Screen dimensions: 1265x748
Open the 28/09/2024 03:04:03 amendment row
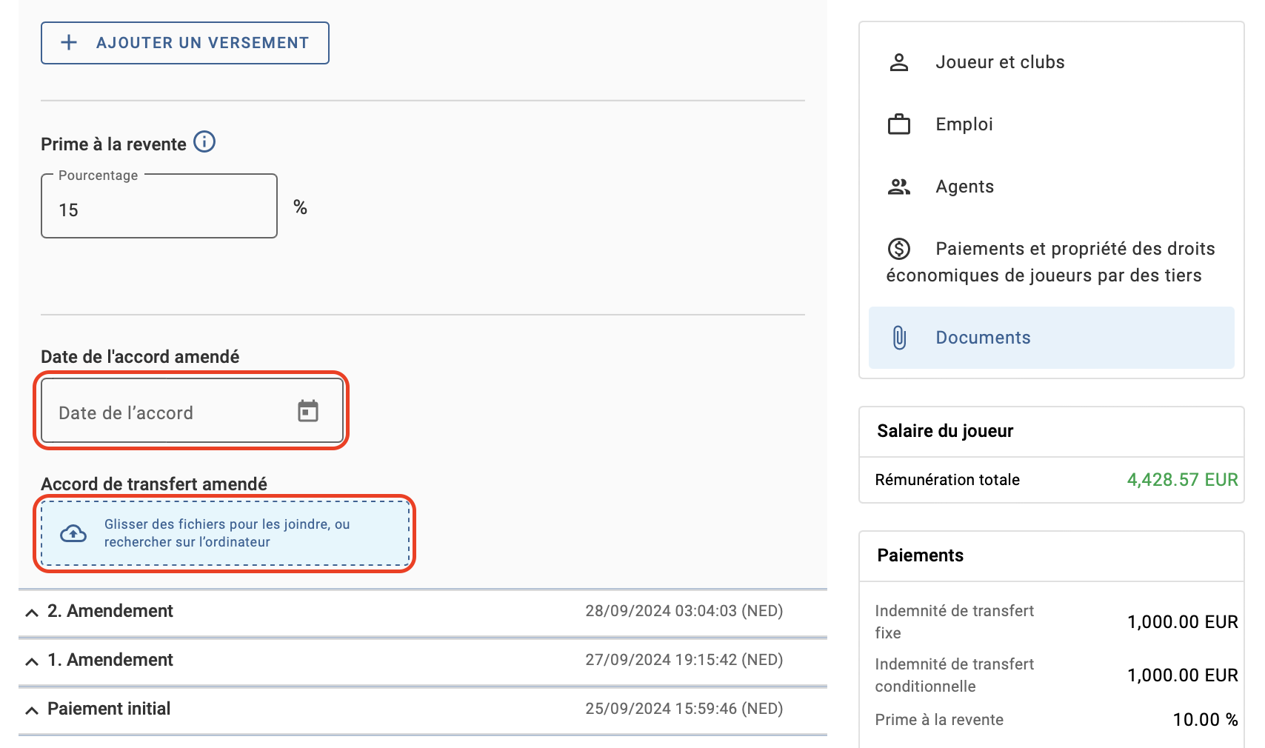[x=423, y=612]
